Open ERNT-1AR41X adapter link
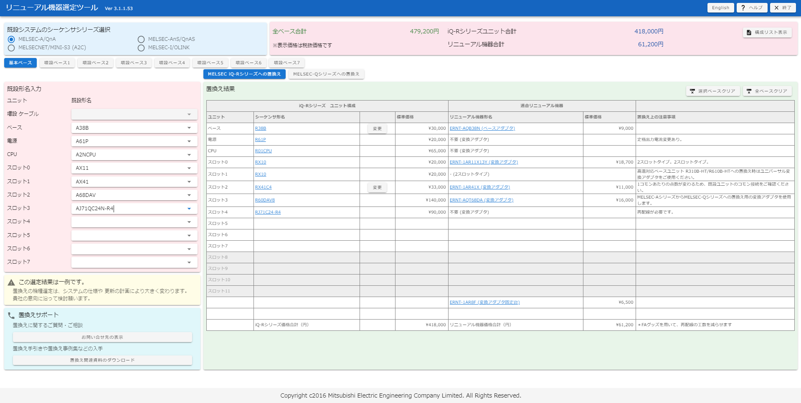The height and width of the screenshot is (403, 801). pos(480,187)
